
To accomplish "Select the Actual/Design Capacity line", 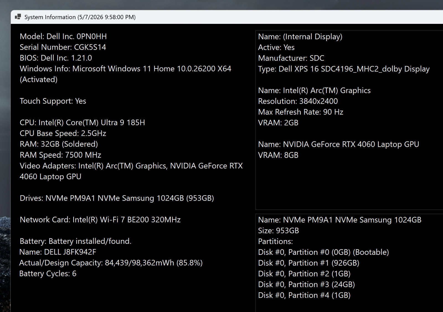I will tap(111, 263).
